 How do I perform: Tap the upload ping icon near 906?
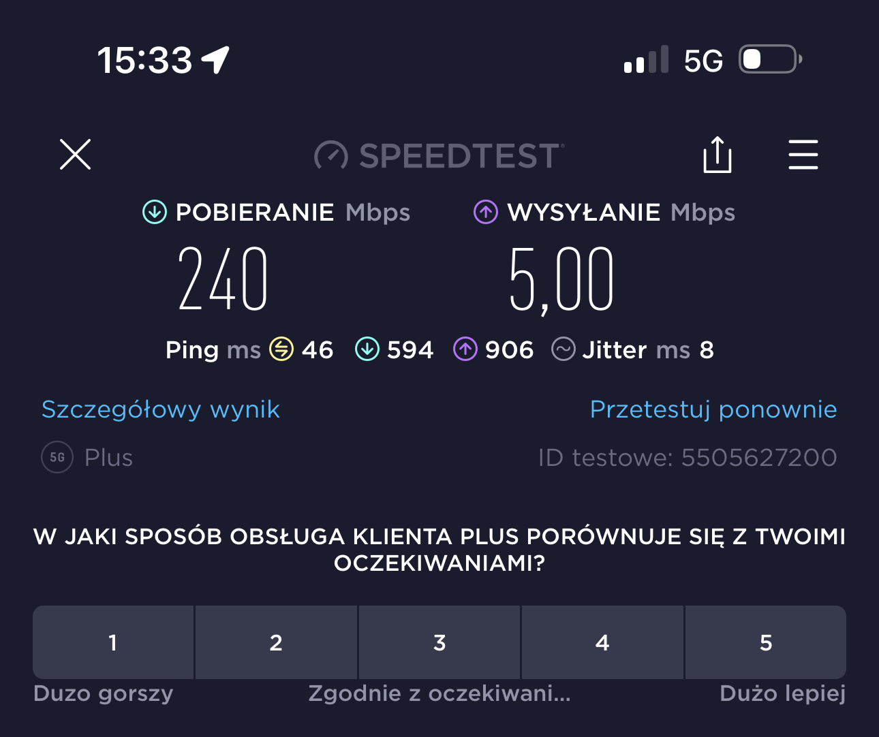tap(465, 349)
